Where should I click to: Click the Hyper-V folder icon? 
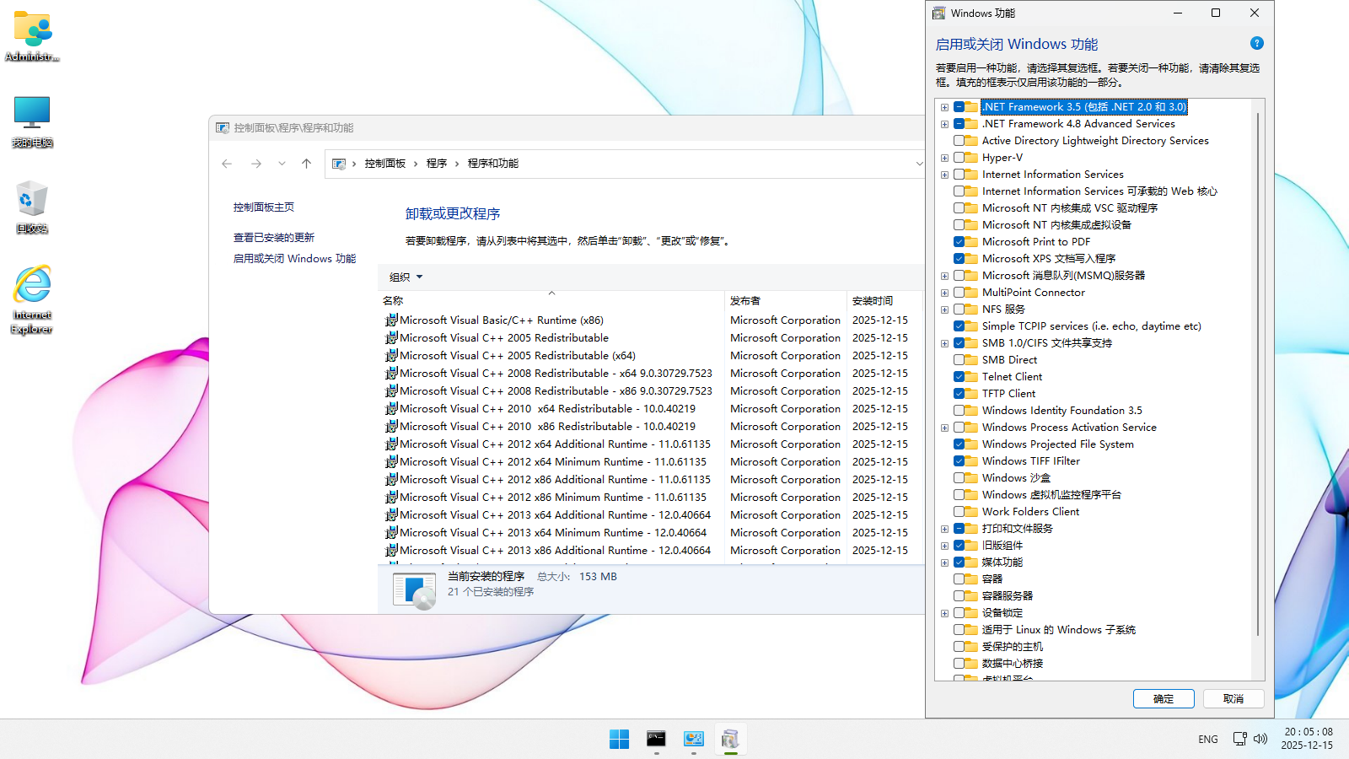coord(971,158)
